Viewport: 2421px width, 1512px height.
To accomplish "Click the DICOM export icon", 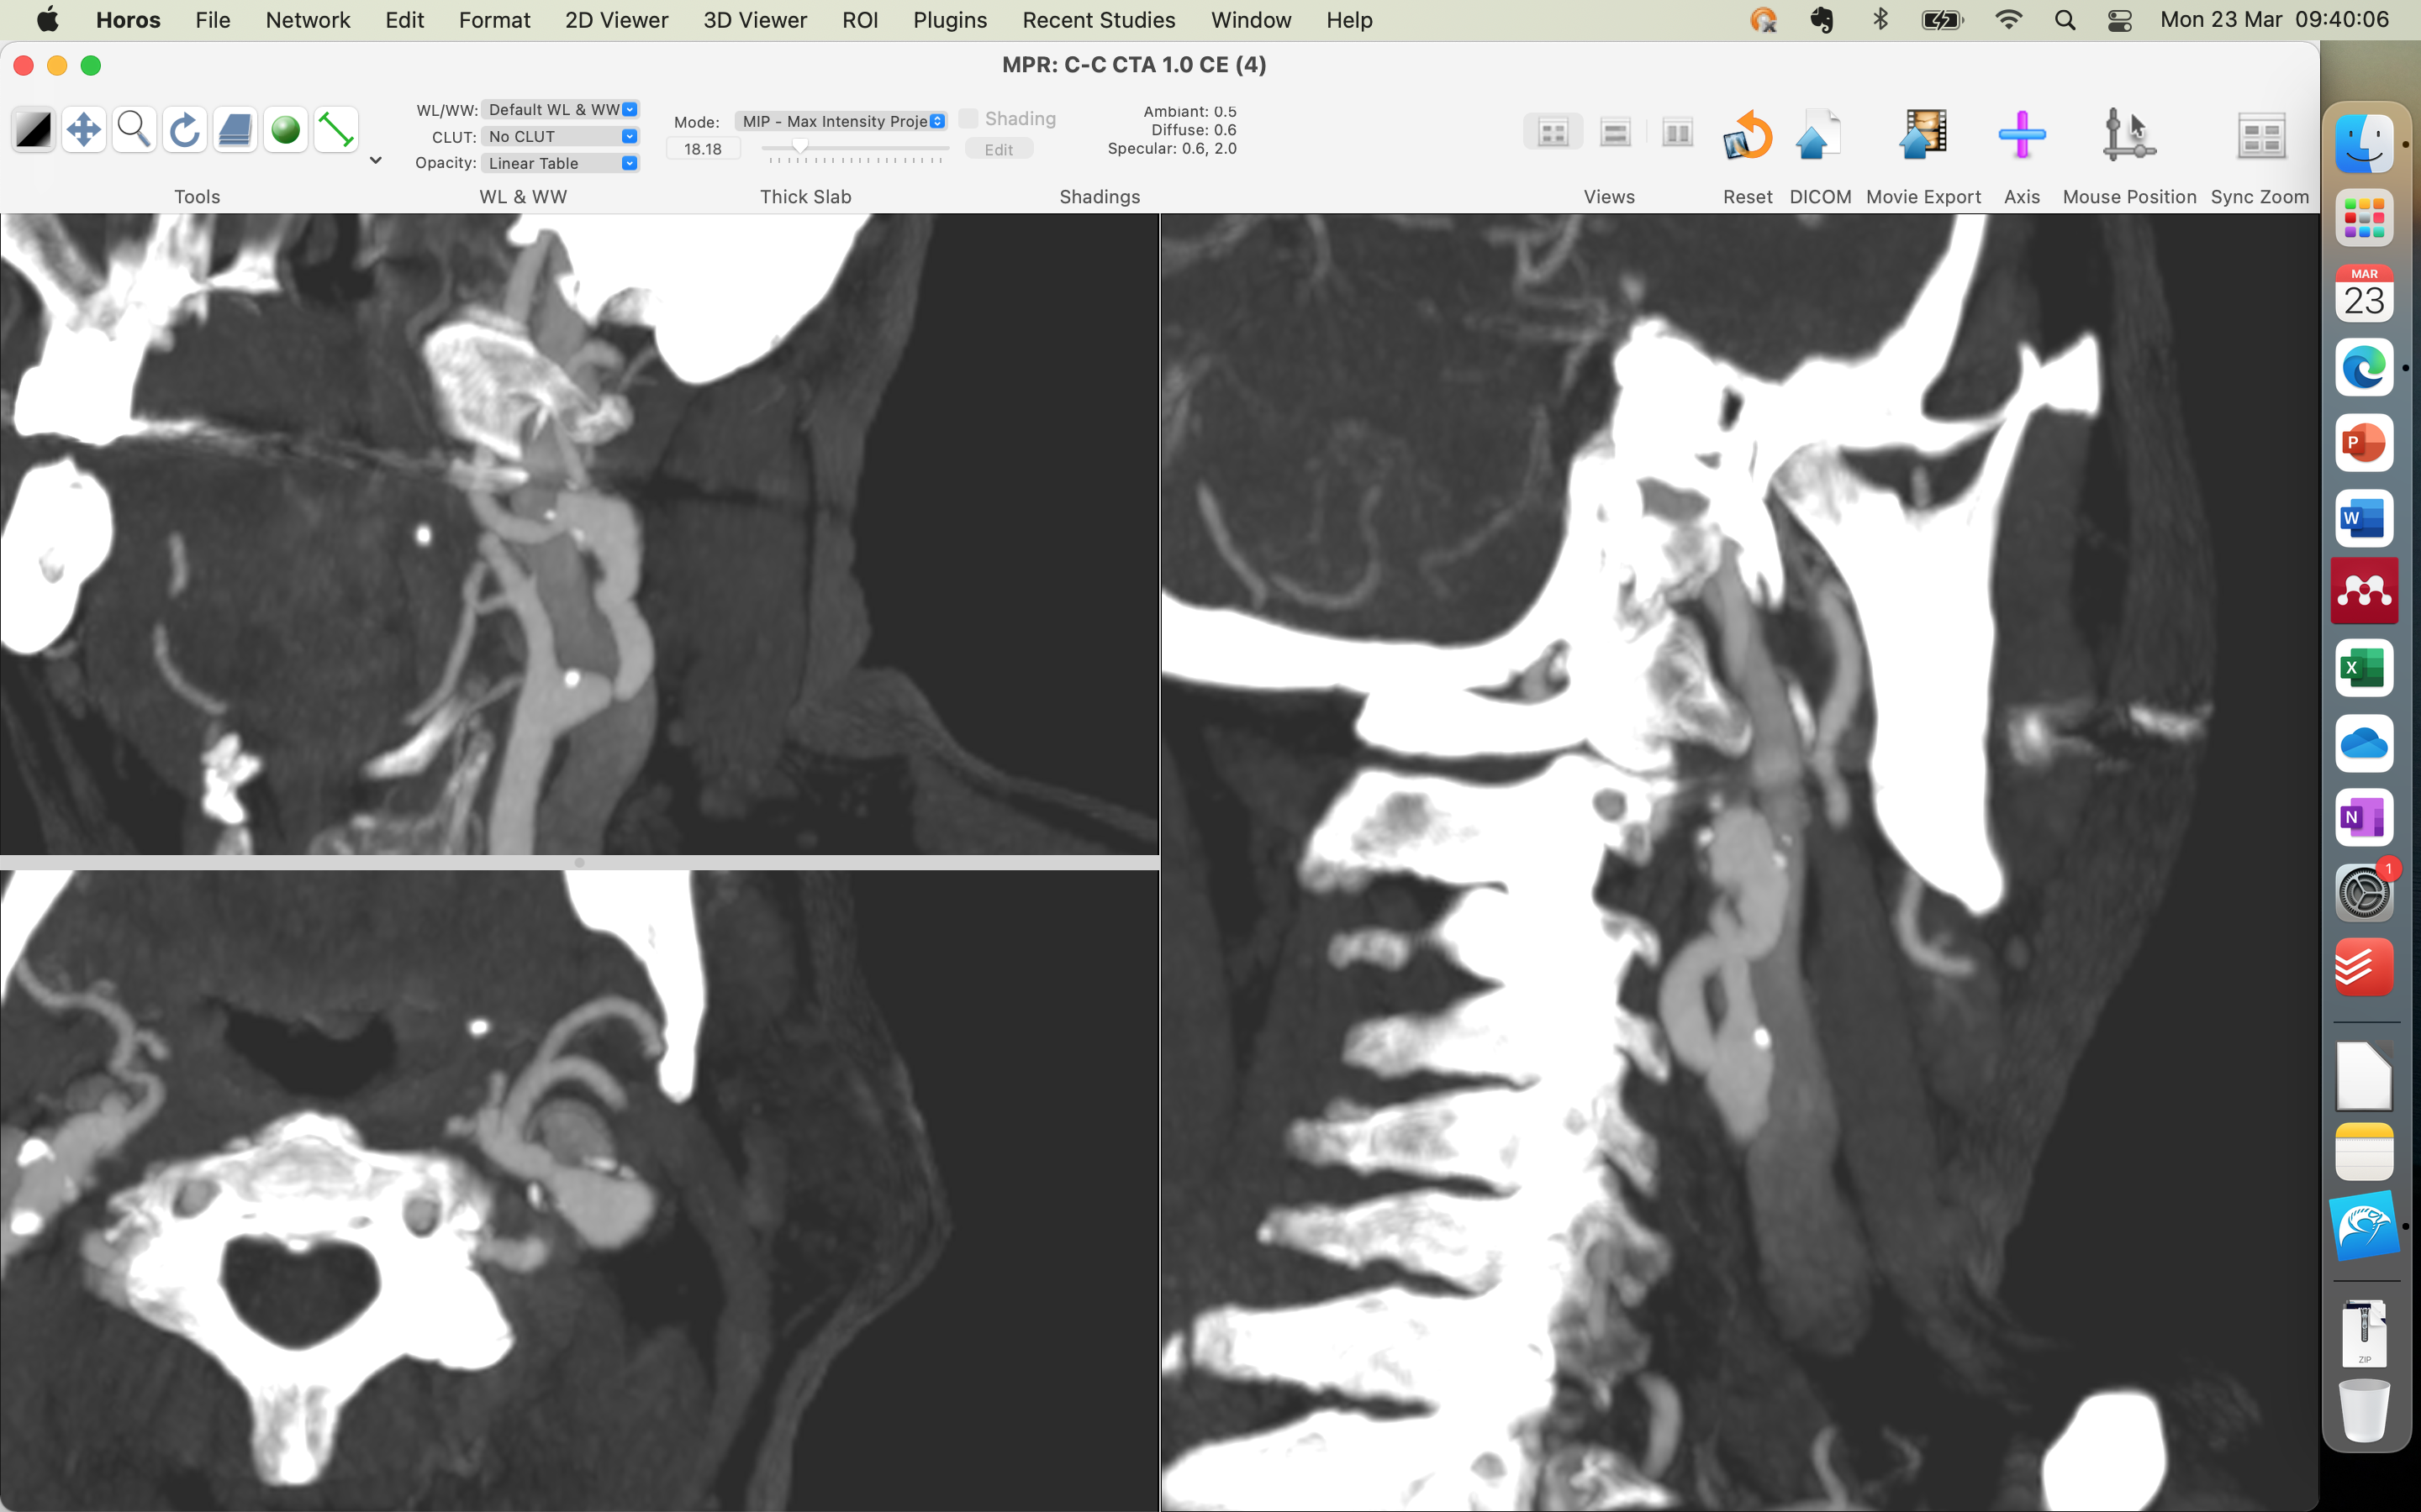I will pos(1819,136).
